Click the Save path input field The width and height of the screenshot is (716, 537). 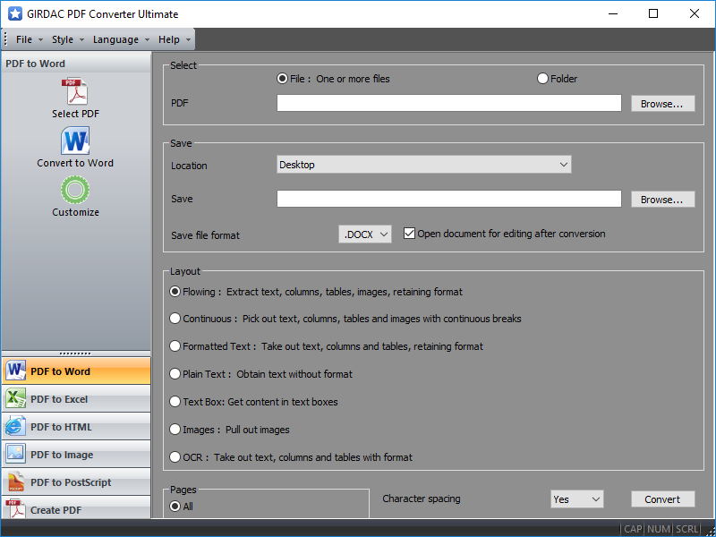pyautogui.click(x=449, y=199)
